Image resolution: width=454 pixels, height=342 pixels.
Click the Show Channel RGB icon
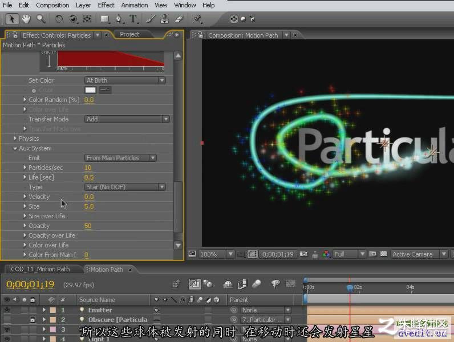pyautogui.click(x=326, y=254)
